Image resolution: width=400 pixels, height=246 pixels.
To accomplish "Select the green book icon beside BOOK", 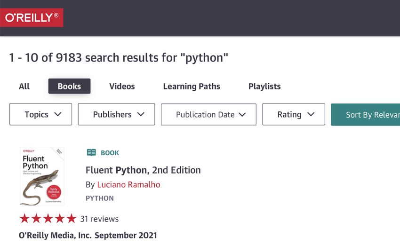I will (x=91, y=152).
